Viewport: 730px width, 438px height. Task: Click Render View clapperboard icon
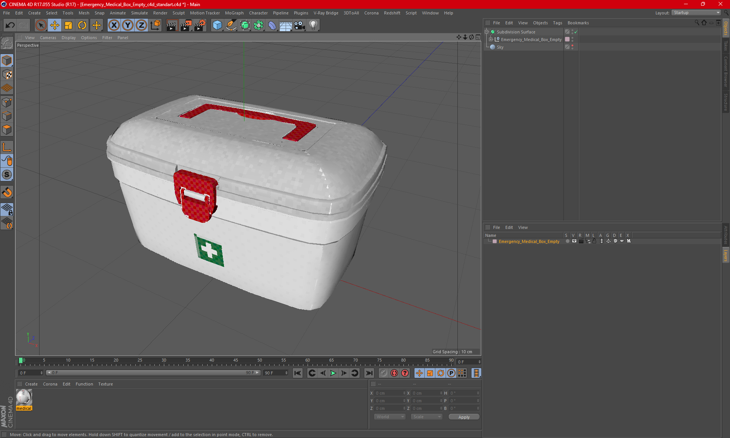coord(172,25)
